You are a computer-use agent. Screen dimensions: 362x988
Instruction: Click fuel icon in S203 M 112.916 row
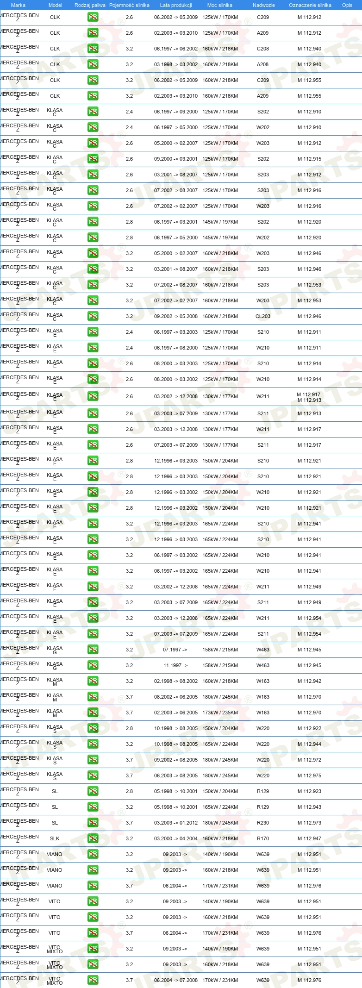coord(93,190)
